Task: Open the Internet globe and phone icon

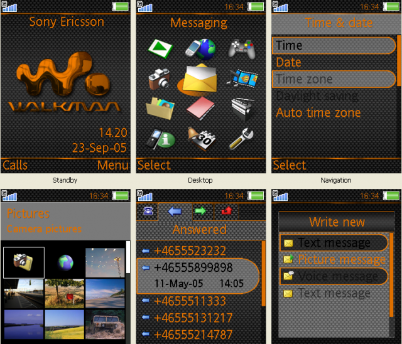Action: (x=200, y=49)
